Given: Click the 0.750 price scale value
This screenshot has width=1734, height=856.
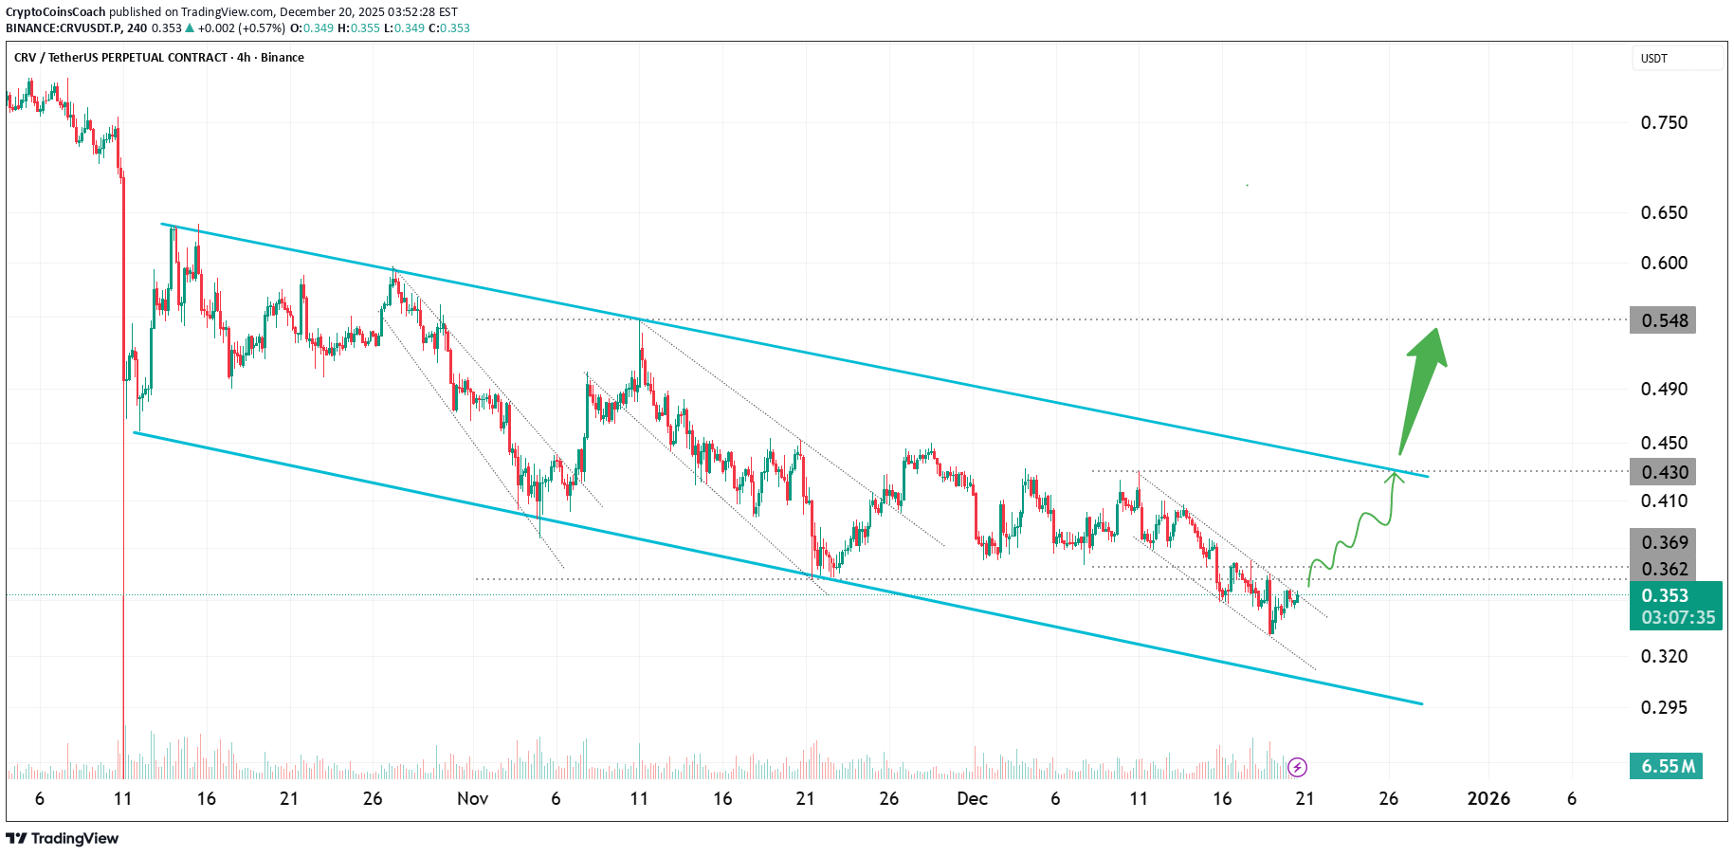Looking at the screenshot, I should [1664, 122].
